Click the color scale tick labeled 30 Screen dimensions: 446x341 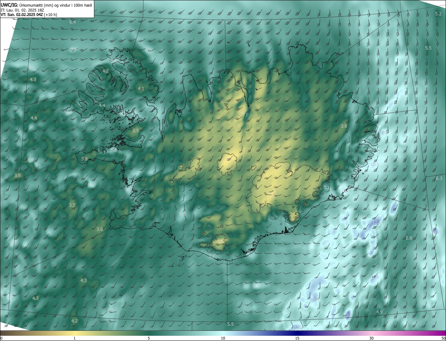[x=371, y=338]
